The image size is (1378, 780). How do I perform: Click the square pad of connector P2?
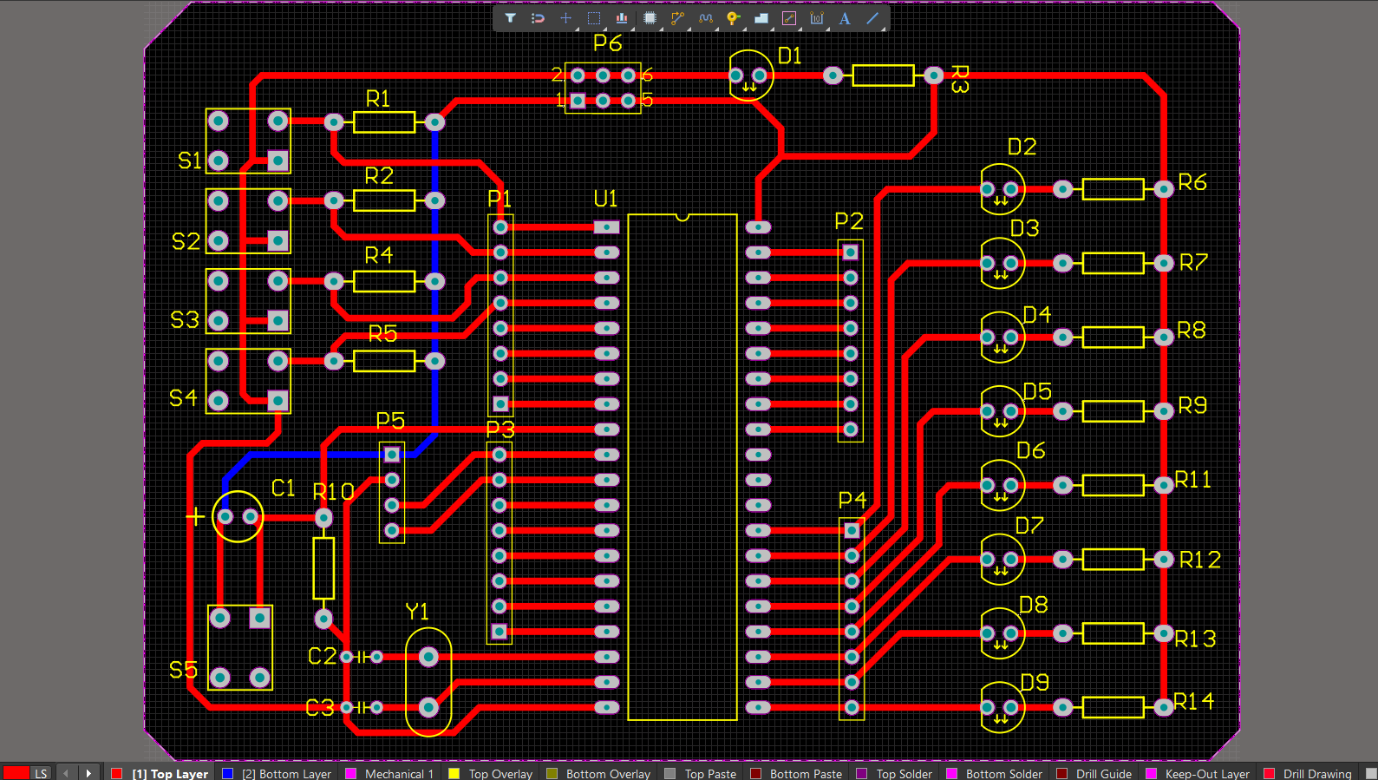(x=851, y=252)
